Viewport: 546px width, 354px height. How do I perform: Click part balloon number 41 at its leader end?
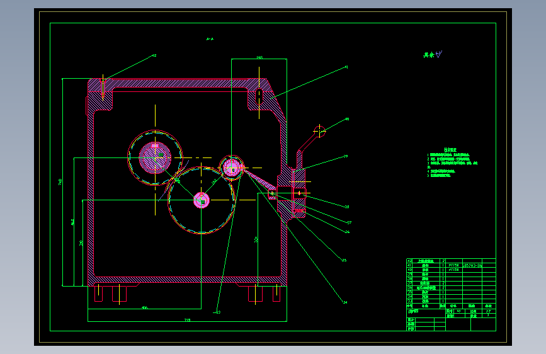[x=346, y=67]
